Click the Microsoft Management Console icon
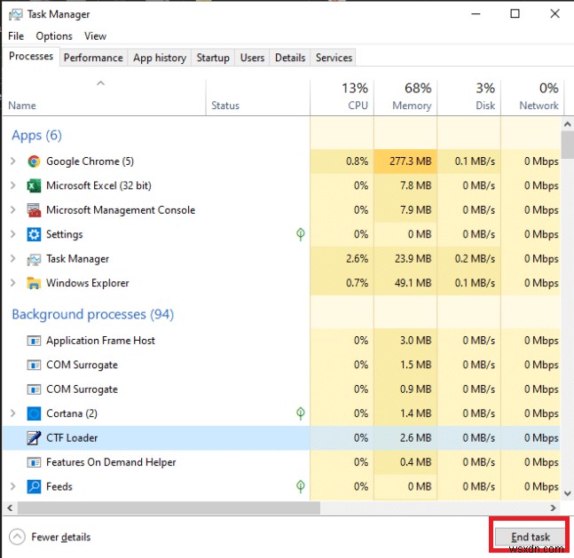The image size is (574, 558). pyautogui.click(x=34, y=210)
